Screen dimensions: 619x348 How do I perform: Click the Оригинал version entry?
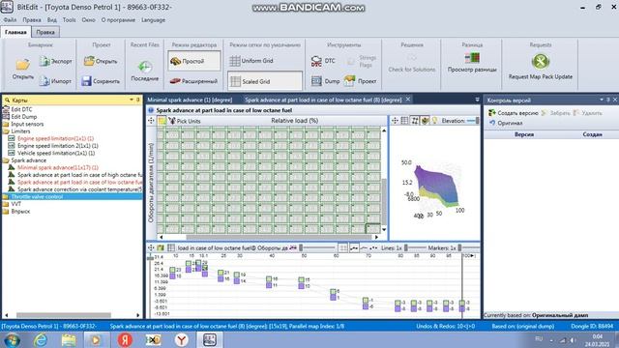pos(510,123)
